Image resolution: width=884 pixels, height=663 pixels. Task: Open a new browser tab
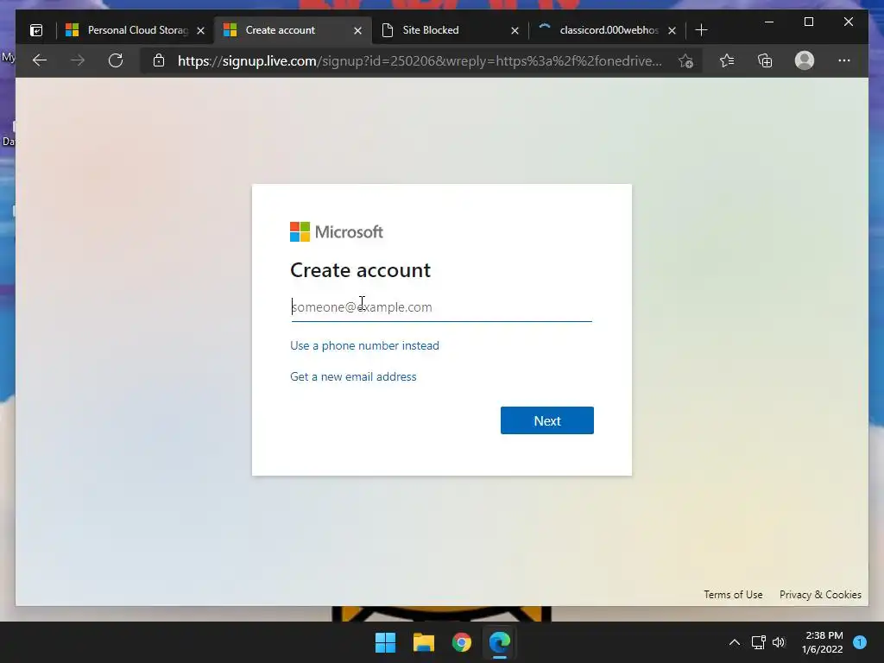tap(701, 30)
